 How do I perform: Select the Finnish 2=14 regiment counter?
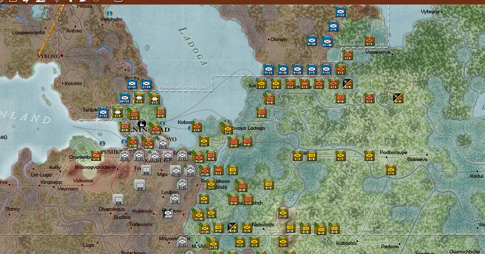coord(146,84)
